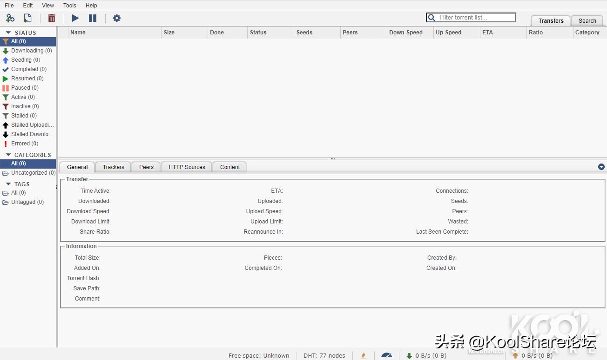This screenshot has height=360, width=607.
Task: Sort torrents by Name column
Action: point(115,33)
